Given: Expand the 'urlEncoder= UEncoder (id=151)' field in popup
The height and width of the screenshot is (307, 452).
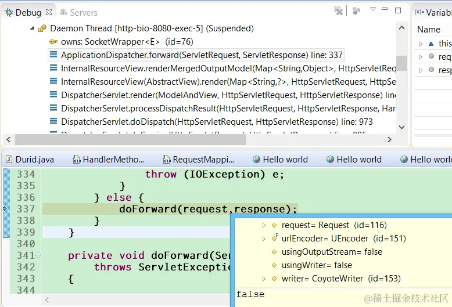Looking at the screenshot, I should 264,239.
